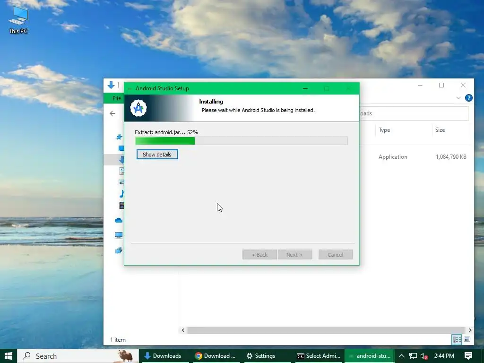
Task: Click the horizontal scrollbar left arrow
Action: 183,330
